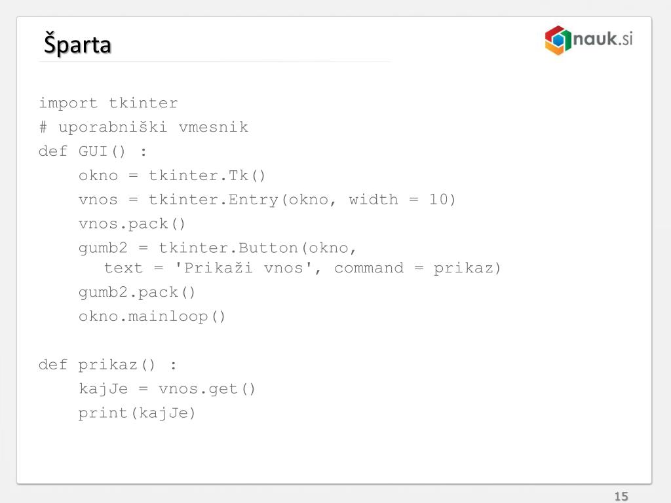Click 'command = prikaz)' in the code
Image resolution: width=671 pixels, height=503 pixels.
click(417, 268)
